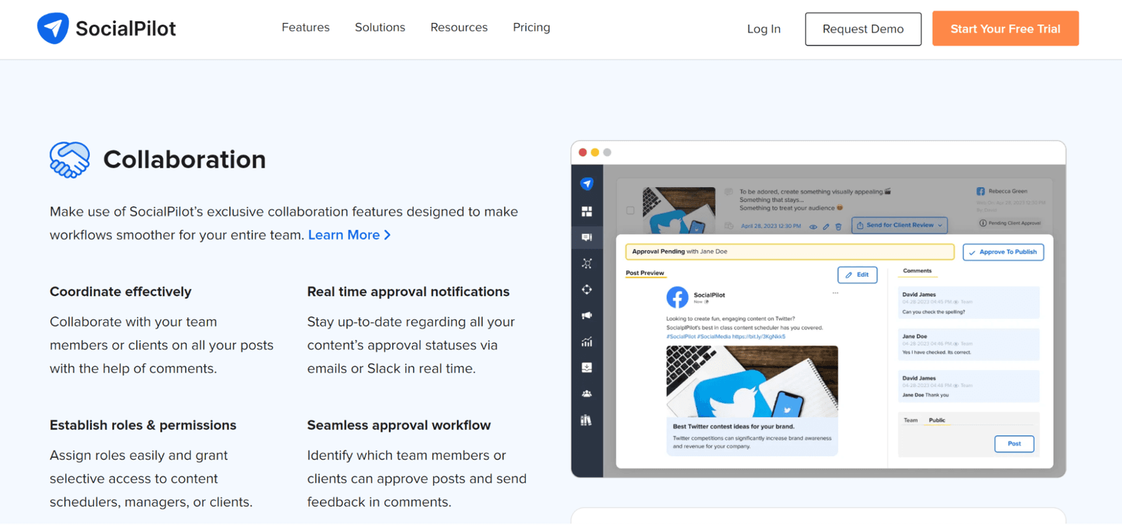This screenshot has width=1122, height=525.
Task: Open the analytics chart icon in sidebar
Action: [587, 342]
